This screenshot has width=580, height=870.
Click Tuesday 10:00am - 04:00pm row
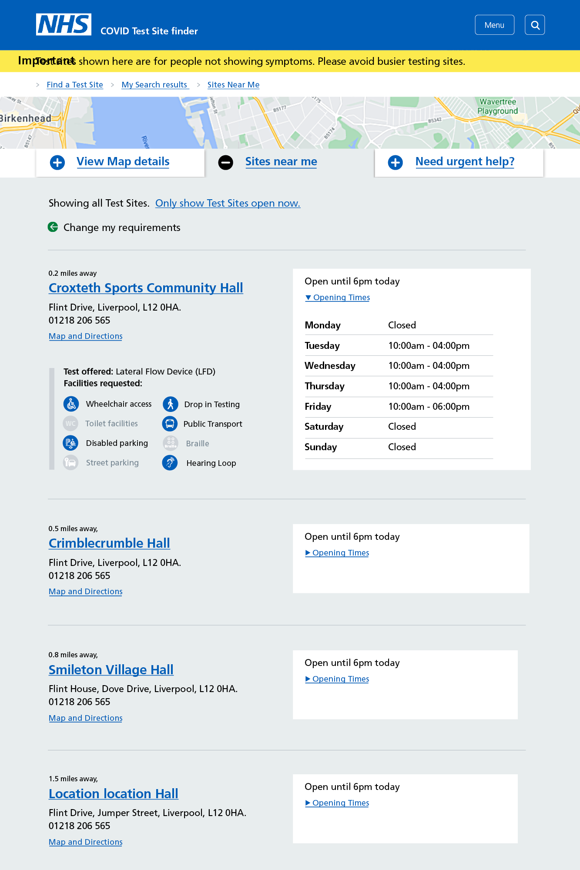399,346
